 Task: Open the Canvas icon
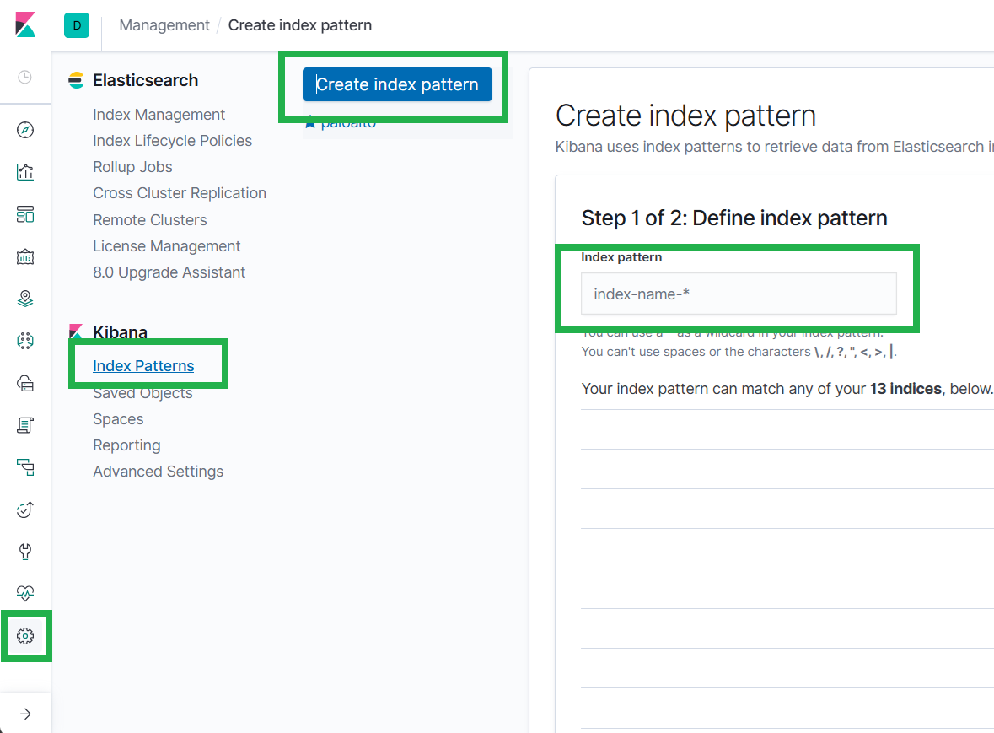coord(24,256)
